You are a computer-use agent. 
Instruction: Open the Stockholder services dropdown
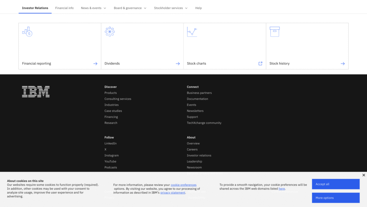[x=171, y=8]
